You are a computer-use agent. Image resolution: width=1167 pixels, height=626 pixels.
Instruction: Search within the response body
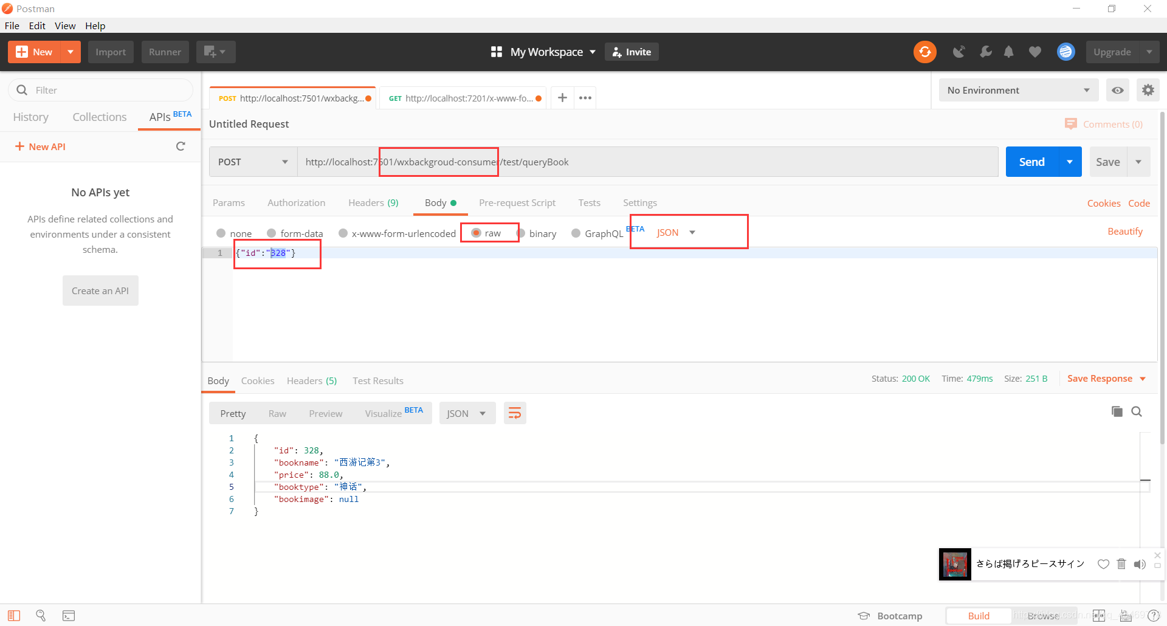pos(1137,411)
